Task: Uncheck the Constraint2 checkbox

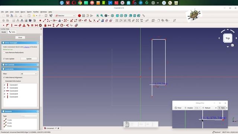Action: coord(4,88)
